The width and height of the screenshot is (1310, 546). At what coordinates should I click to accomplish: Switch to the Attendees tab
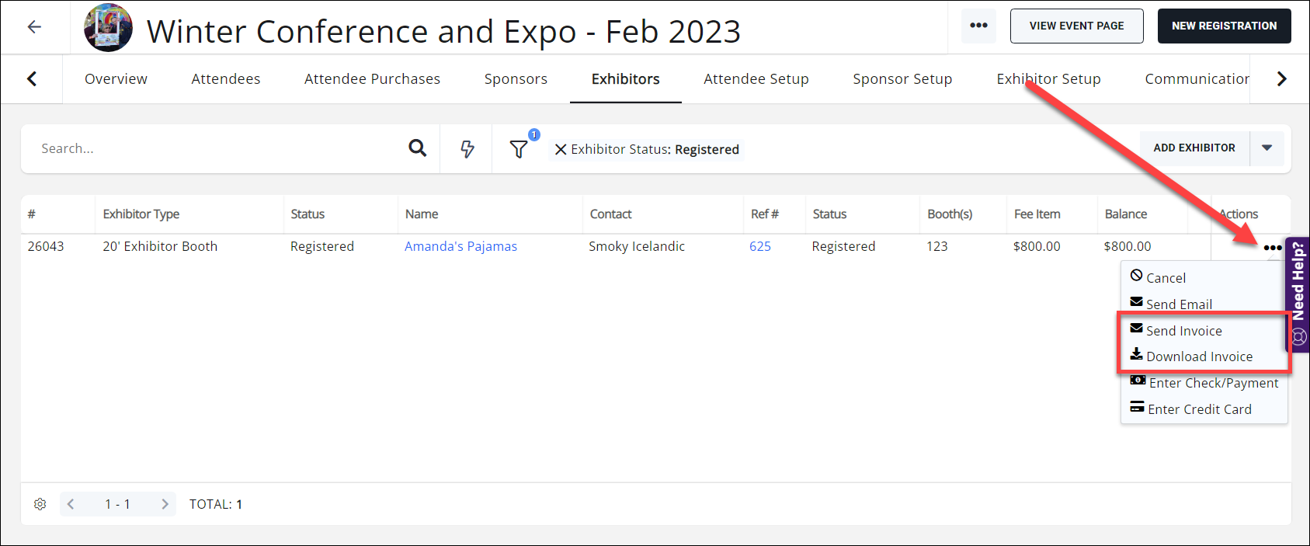[x=226, y=79]
